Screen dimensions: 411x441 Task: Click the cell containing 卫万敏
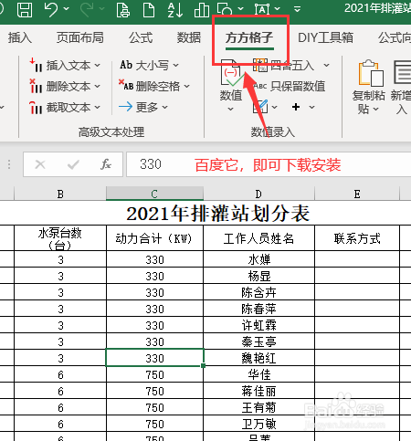point(258,424)
